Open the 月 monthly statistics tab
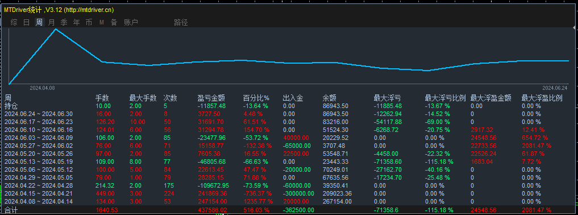This screenshot has width=578, height=215. click(x=52, y=23)
